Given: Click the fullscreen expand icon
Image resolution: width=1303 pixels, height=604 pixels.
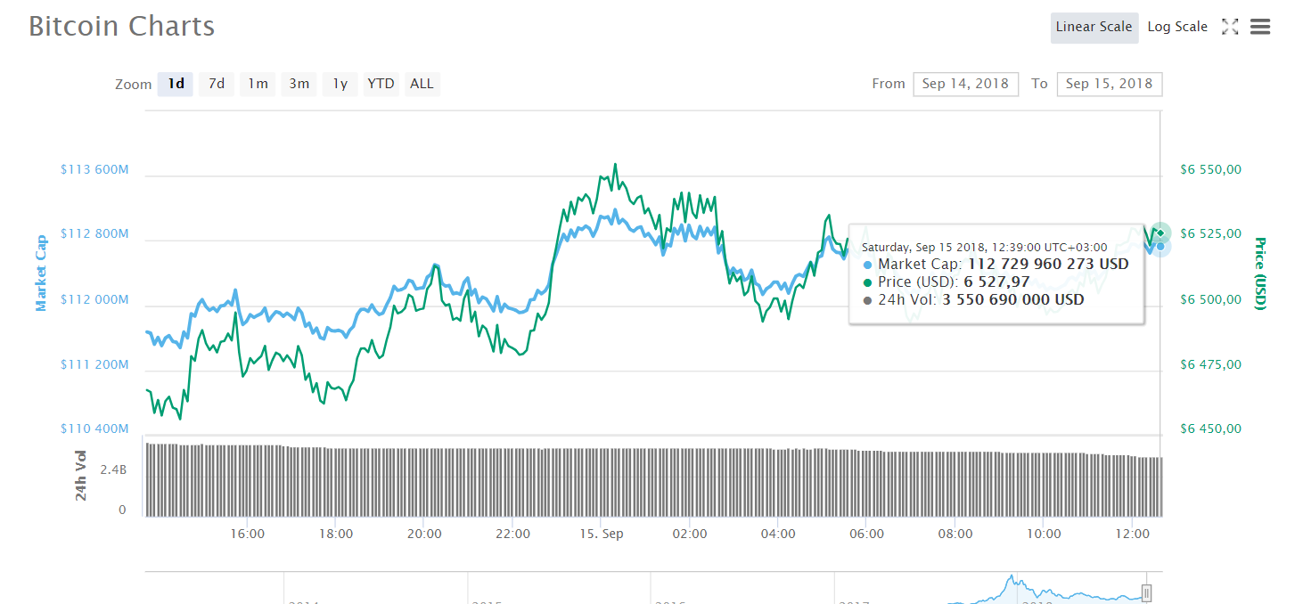Looking at the screenshot, I should coord(1230,27).
